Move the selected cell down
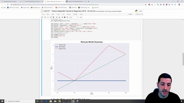Image resolution: width=184 pixels, height=103 pixels. (x=60, y=17)
